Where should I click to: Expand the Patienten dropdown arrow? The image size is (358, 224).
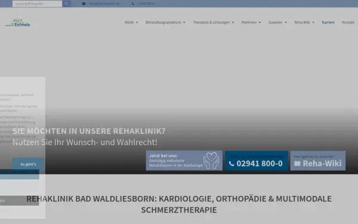click(x=260, y=23)
